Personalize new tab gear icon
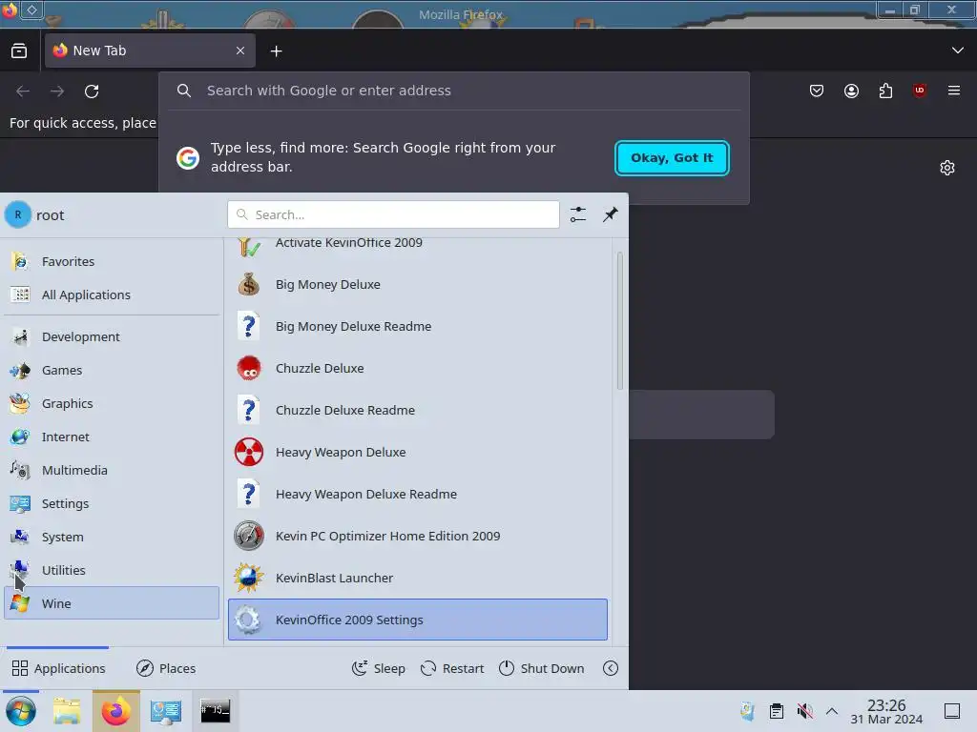Viewport: 977px width, 732px height. point(947,168)
